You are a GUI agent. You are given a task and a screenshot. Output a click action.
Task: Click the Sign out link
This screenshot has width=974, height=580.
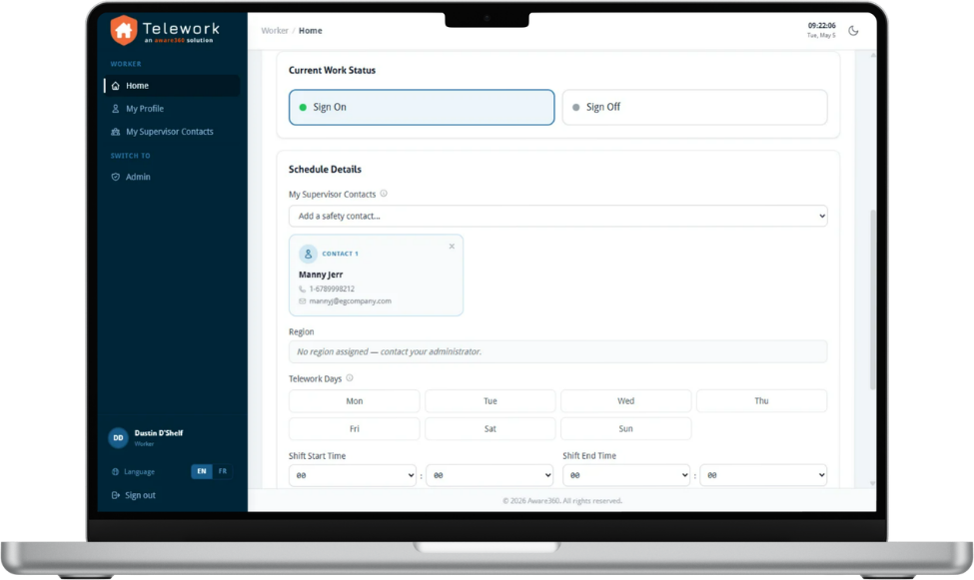134,495
